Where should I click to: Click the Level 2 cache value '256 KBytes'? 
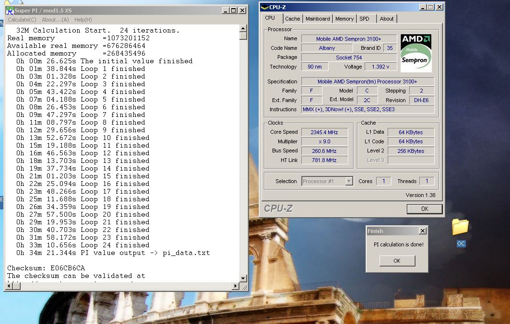point(411,151)
